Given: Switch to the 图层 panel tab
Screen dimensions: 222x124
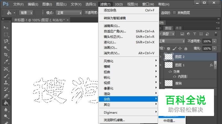Looking at the screenshot, I should [x=168, y=28].
